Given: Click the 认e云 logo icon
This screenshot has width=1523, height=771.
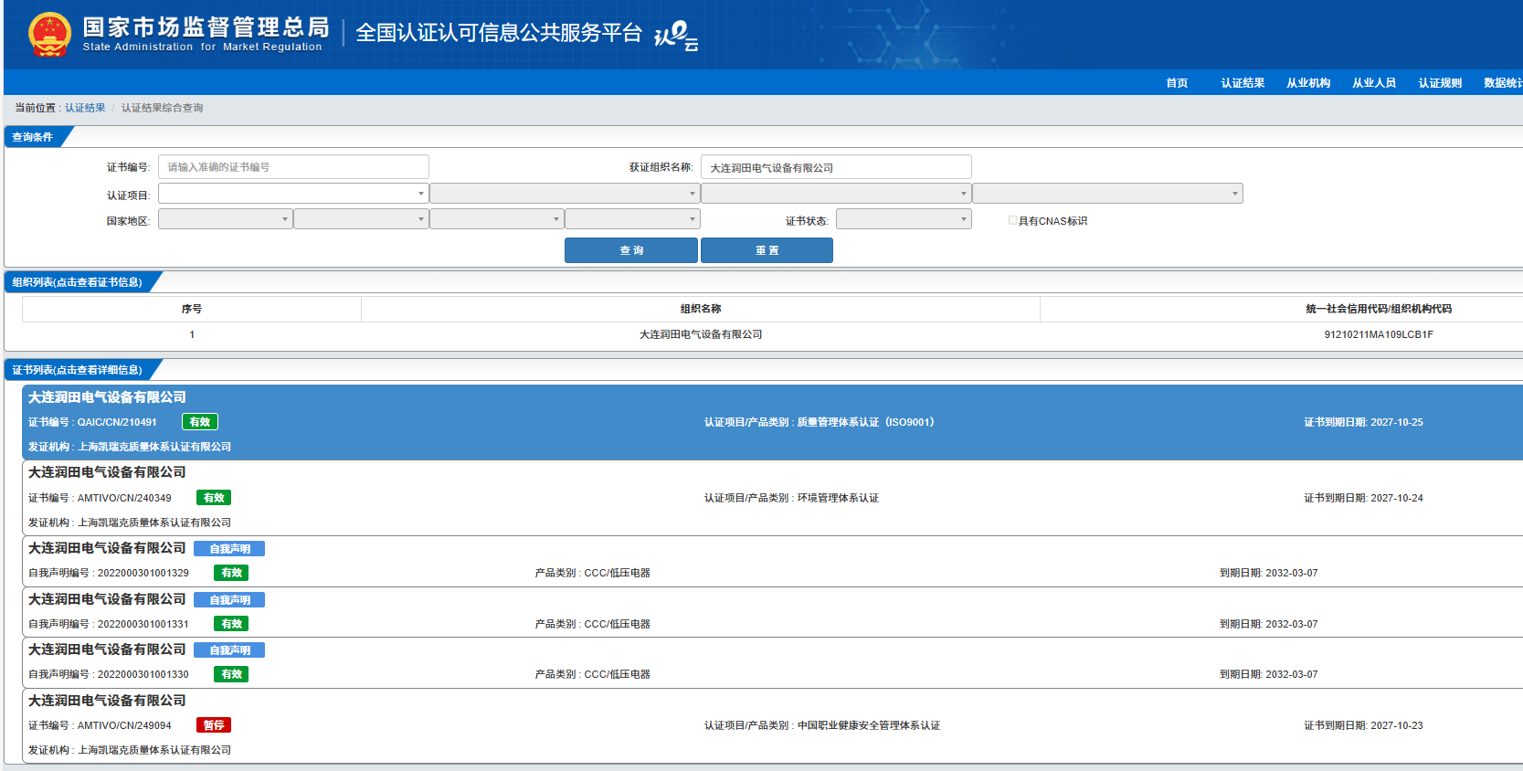Looking at the screenshot, I should (x=676, y=36).
